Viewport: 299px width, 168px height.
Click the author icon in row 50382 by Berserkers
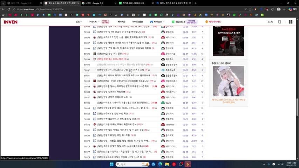(x=163, y=124)
